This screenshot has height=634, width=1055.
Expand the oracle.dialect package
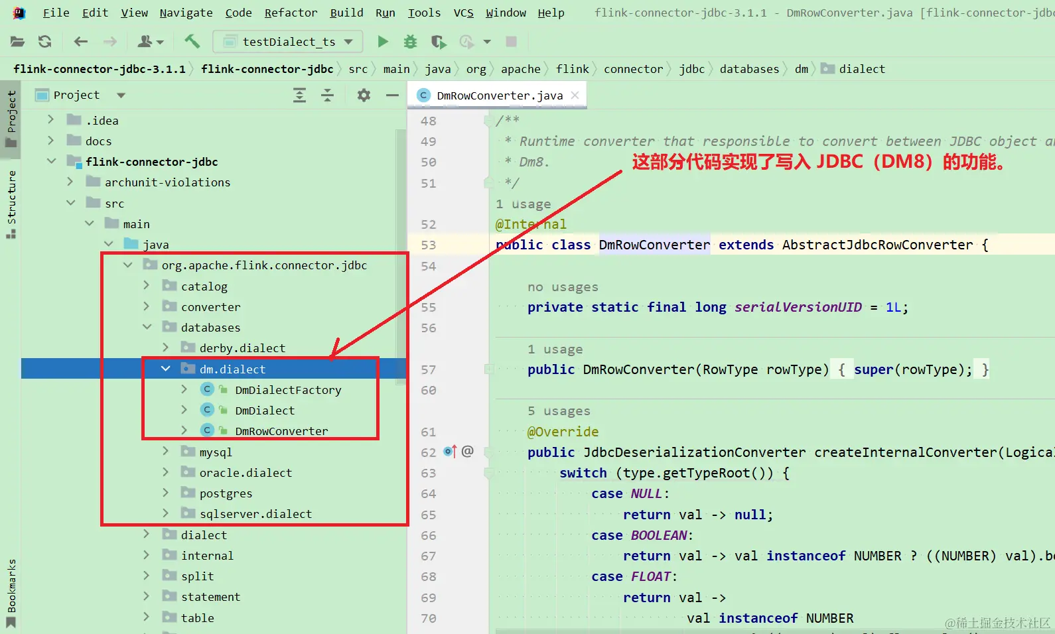166,472
